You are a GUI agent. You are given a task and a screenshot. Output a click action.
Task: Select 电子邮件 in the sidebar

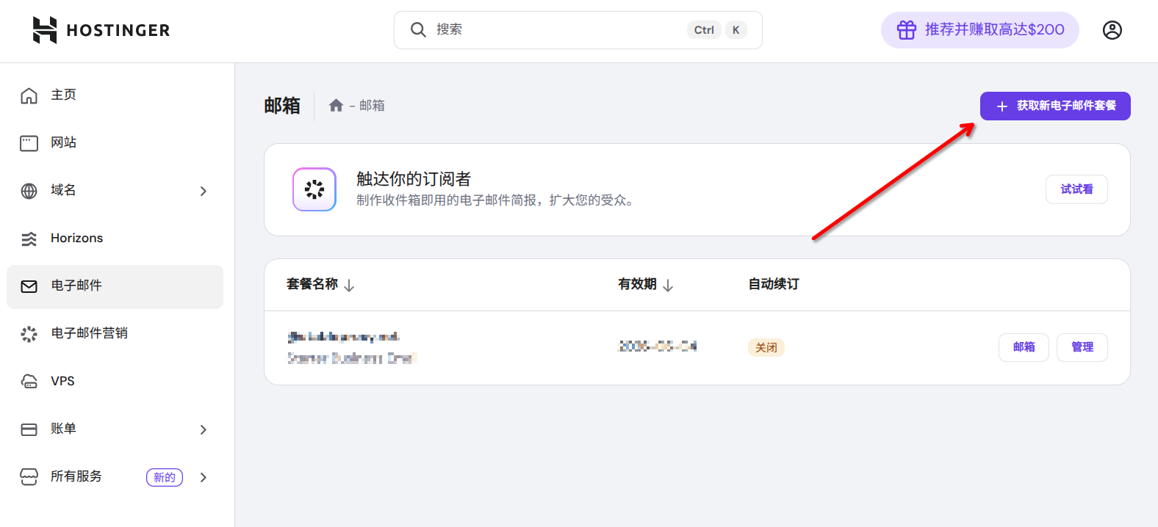(x=115, y=286)
